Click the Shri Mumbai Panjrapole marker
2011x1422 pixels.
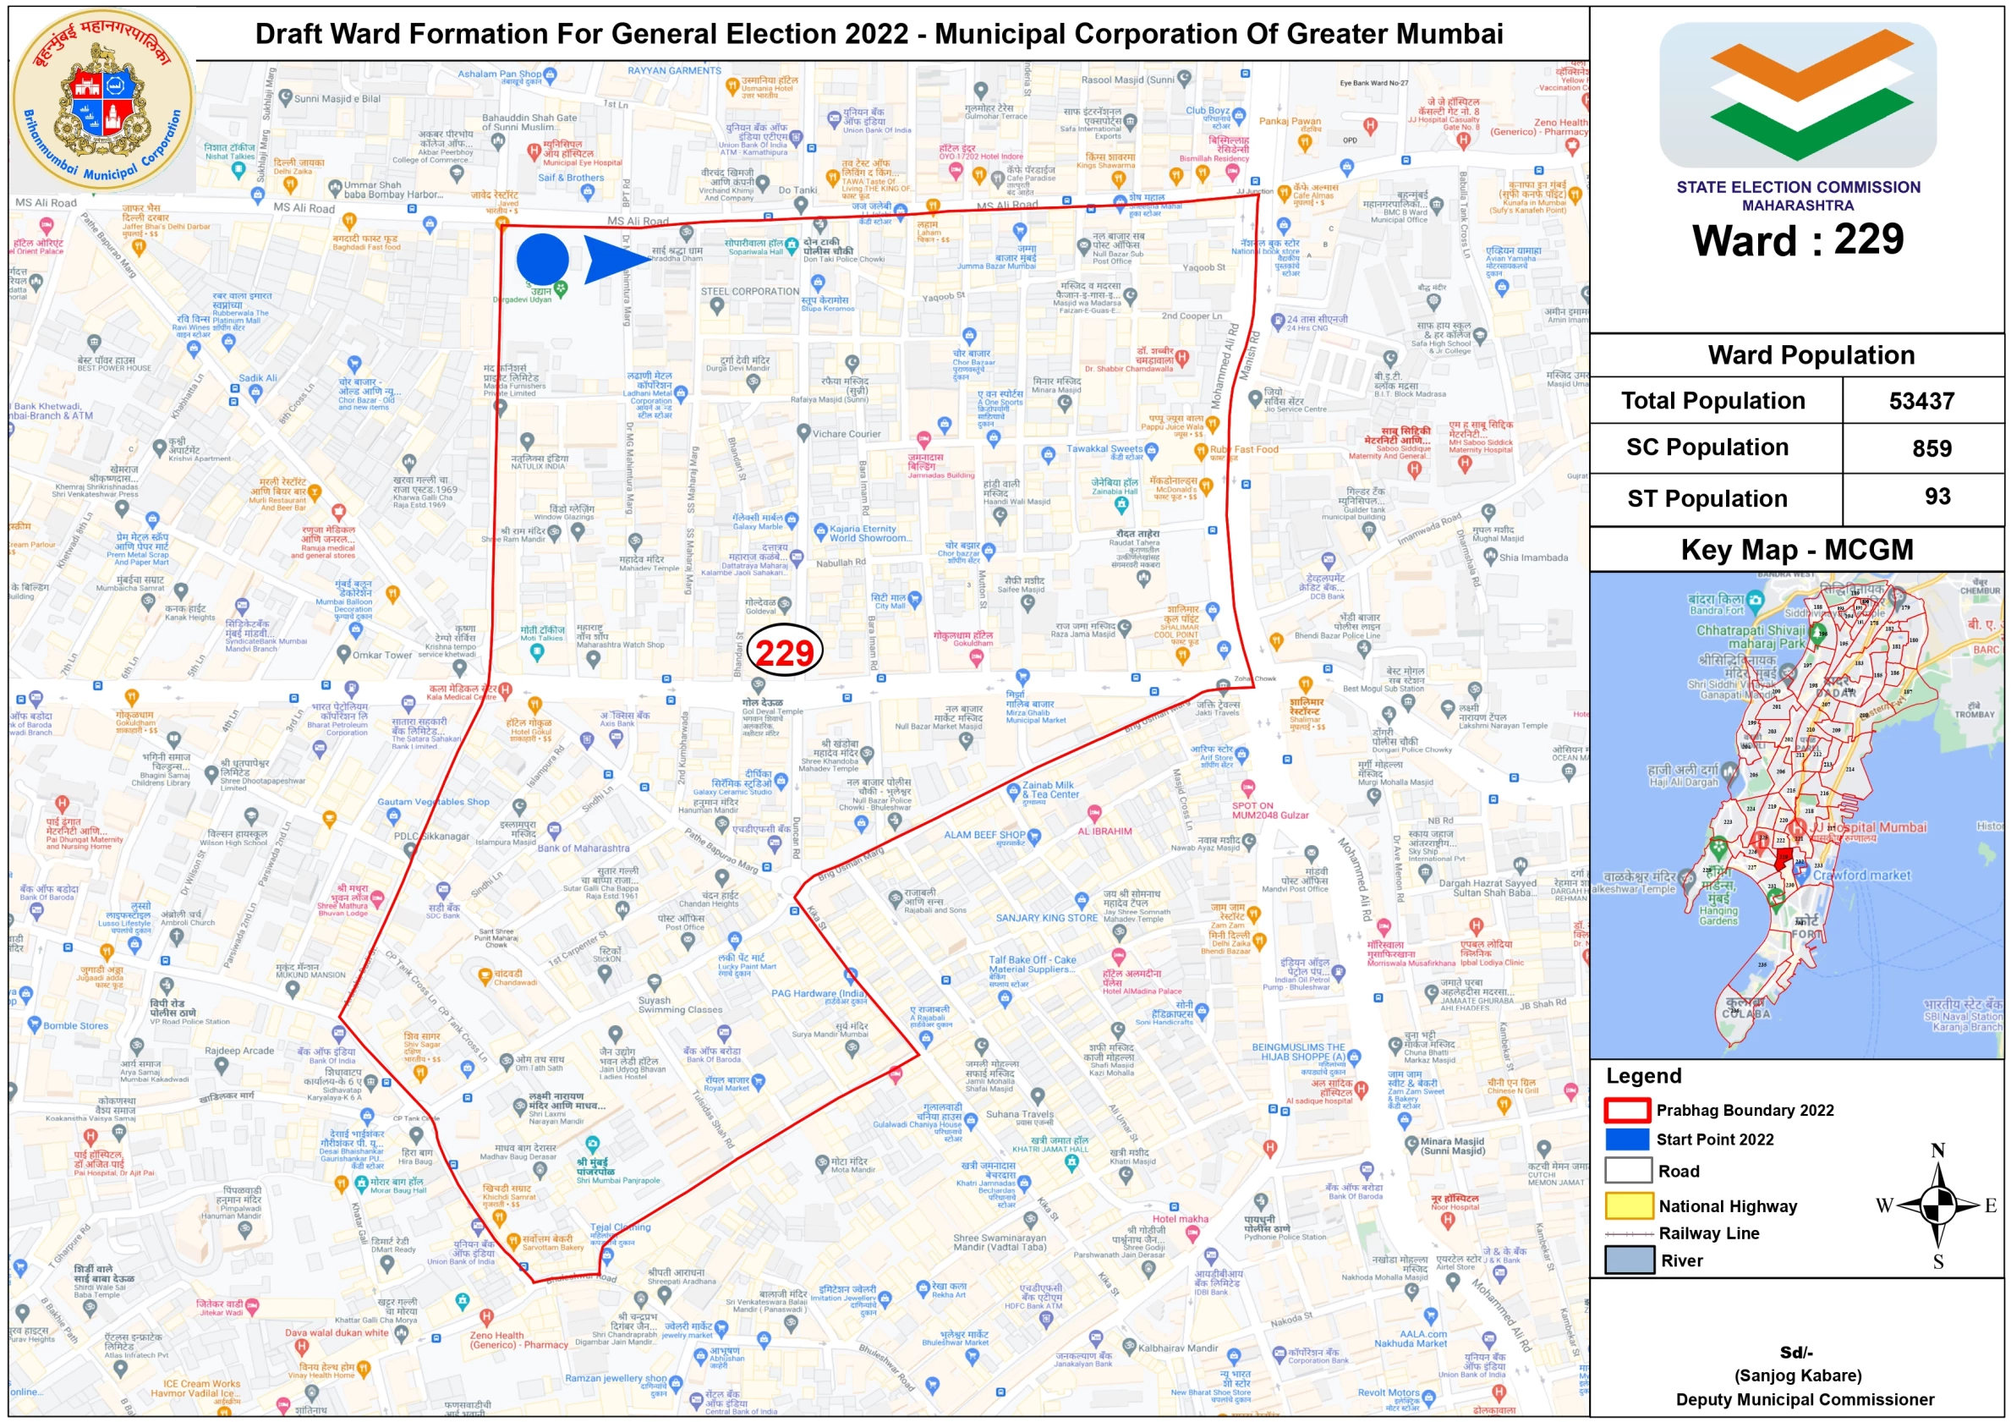(x=592, y=1143)
